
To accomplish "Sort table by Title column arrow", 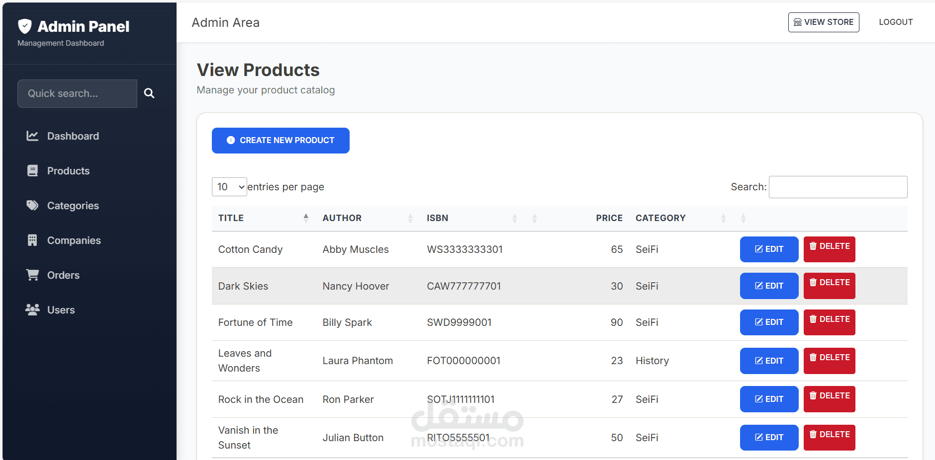I will [x=306, y=218].
